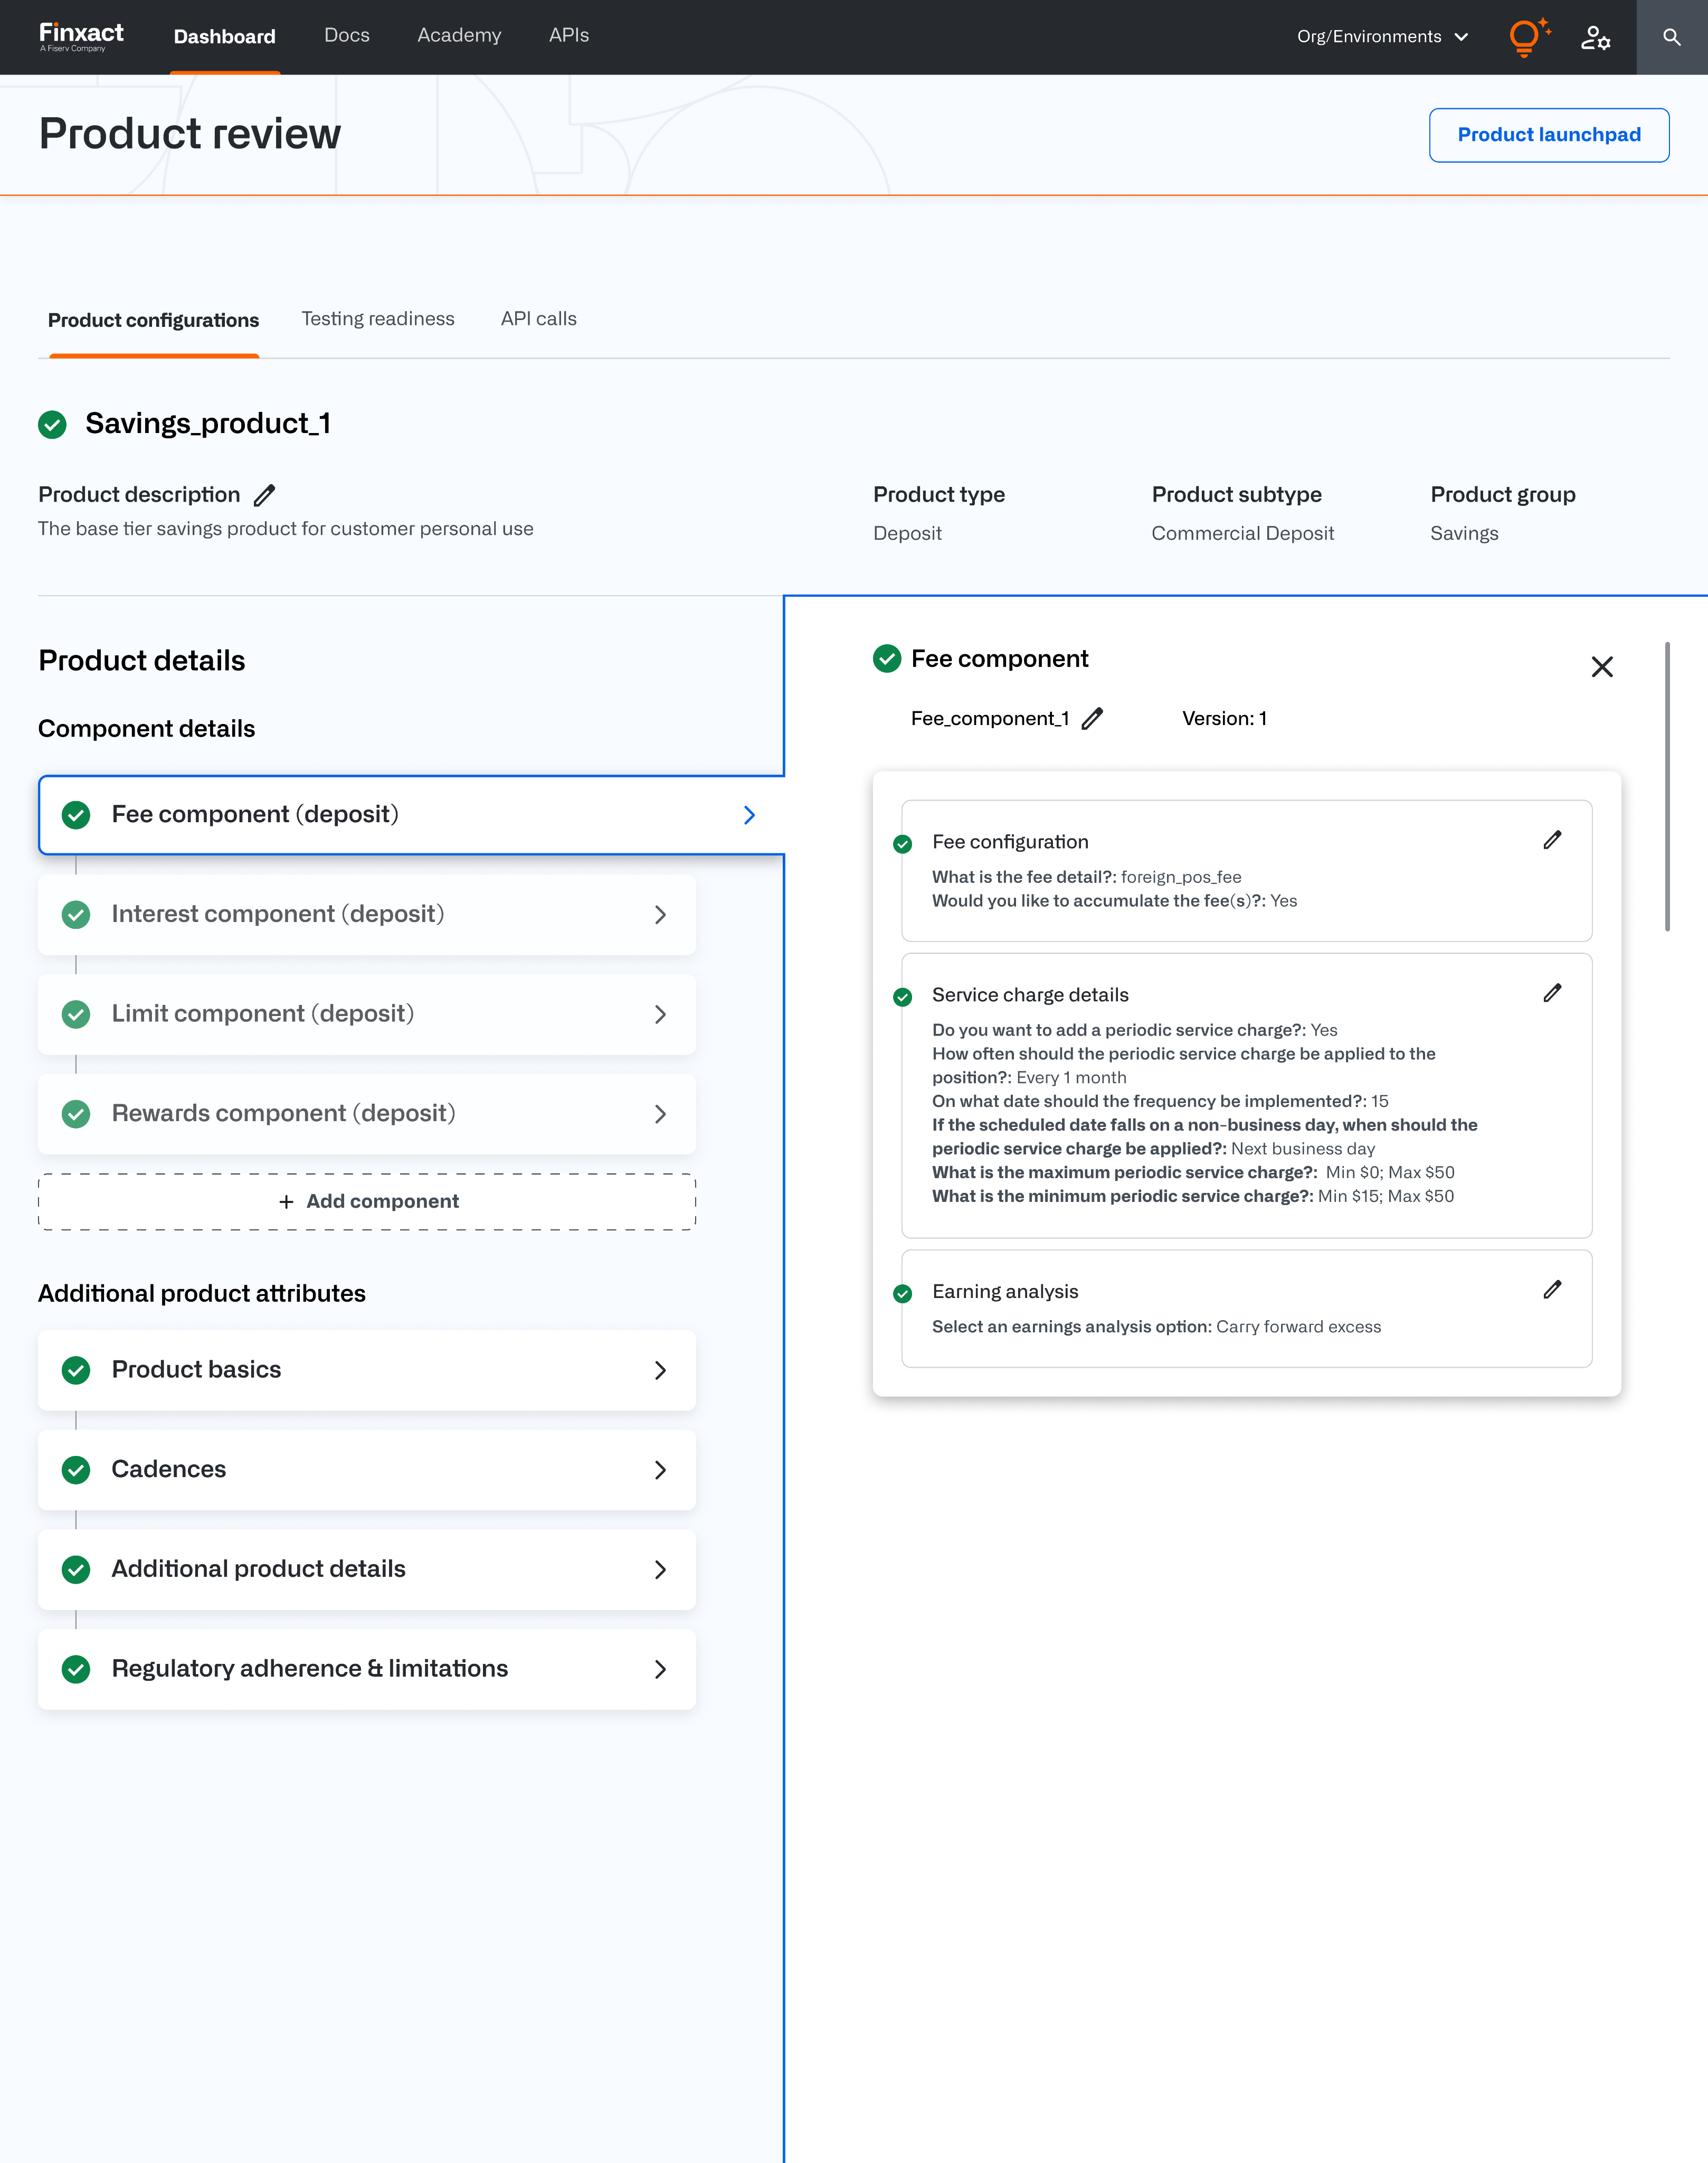Edit product description pencil icon
Image resolution: width=1708 pixels, height=2163 pixels.
pyautogui.click(x=264, y=495)
